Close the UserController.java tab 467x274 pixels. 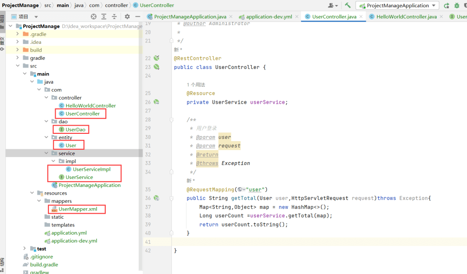(x=361, y=17)
